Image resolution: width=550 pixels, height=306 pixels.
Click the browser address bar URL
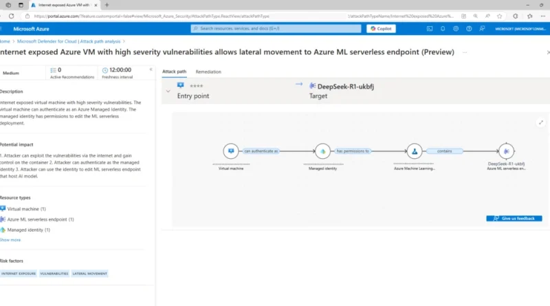[151, 16]
